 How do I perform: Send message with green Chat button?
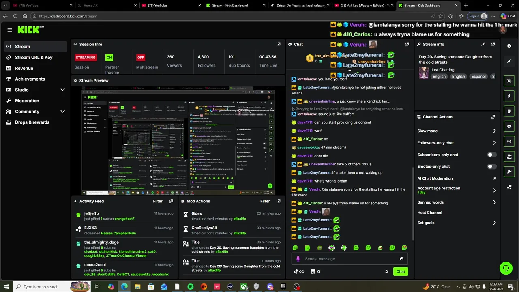click(401, 272)
